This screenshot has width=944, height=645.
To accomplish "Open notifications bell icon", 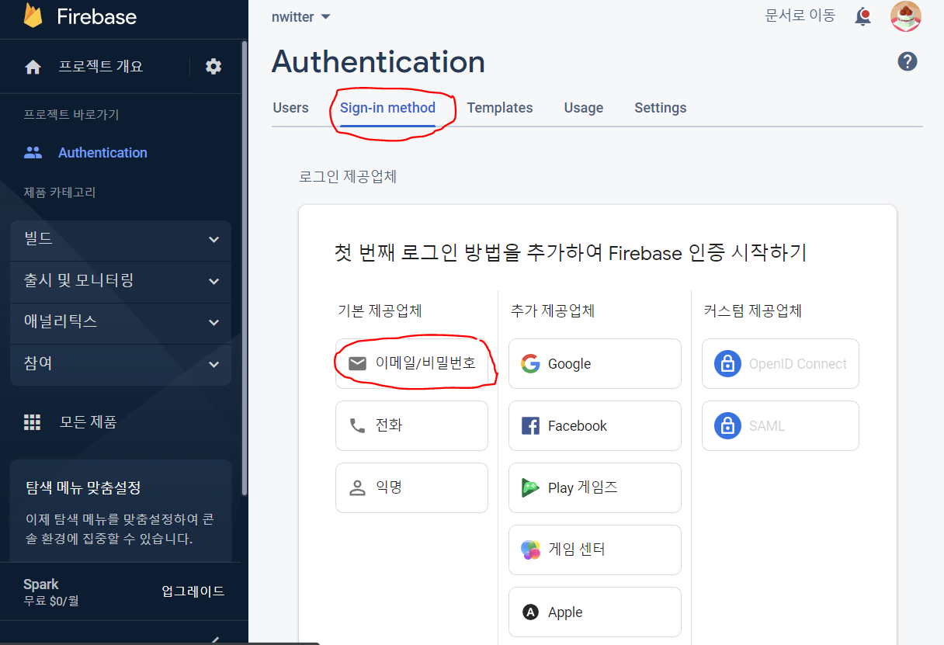I will 862,16.
